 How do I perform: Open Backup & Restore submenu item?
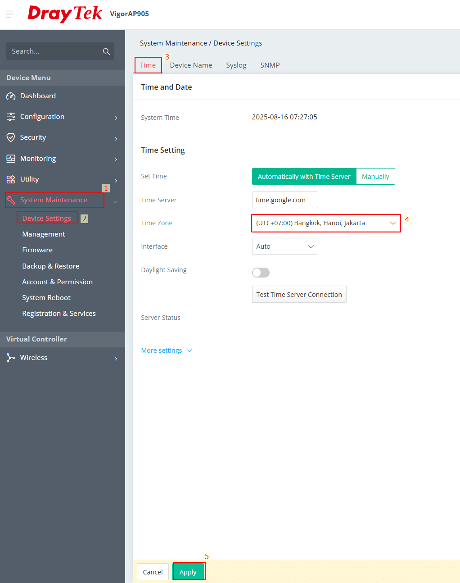(51, 266)
